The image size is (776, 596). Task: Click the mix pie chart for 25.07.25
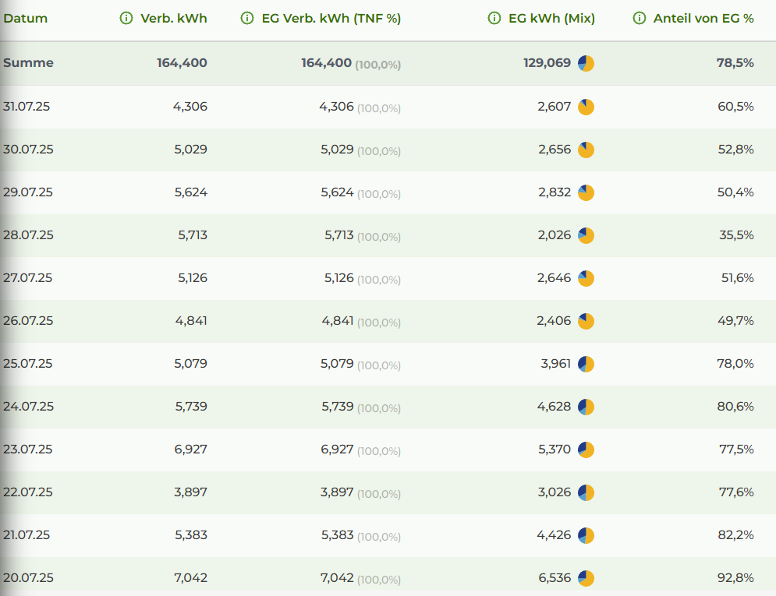pyautogui.click(x=586, y=364)
